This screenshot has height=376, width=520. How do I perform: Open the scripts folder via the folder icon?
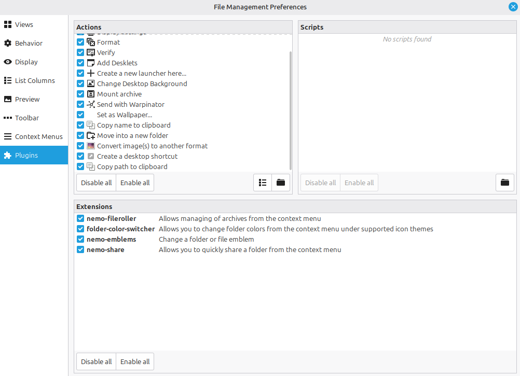(504, 183)
